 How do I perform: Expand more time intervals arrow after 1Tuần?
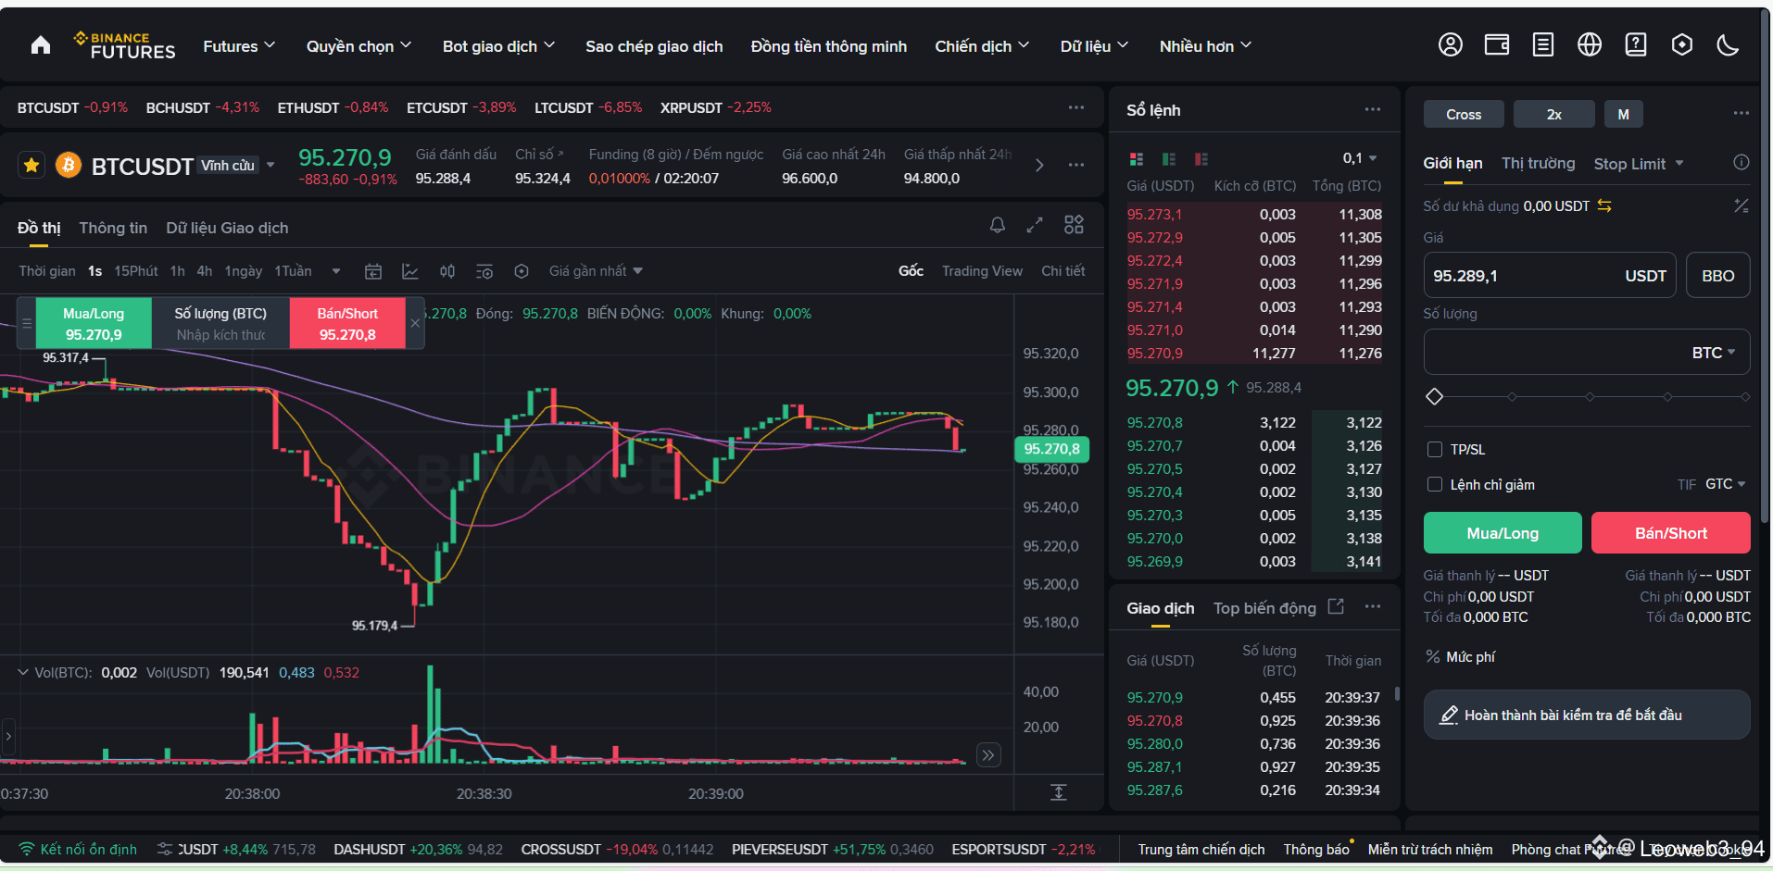[336, 271]
